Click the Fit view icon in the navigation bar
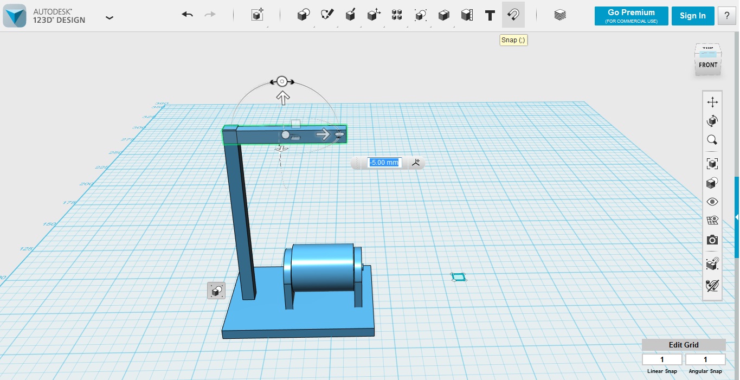 712,163
